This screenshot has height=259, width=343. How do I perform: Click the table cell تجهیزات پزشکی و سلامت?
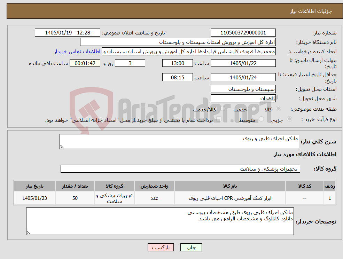tap(115, 198)
